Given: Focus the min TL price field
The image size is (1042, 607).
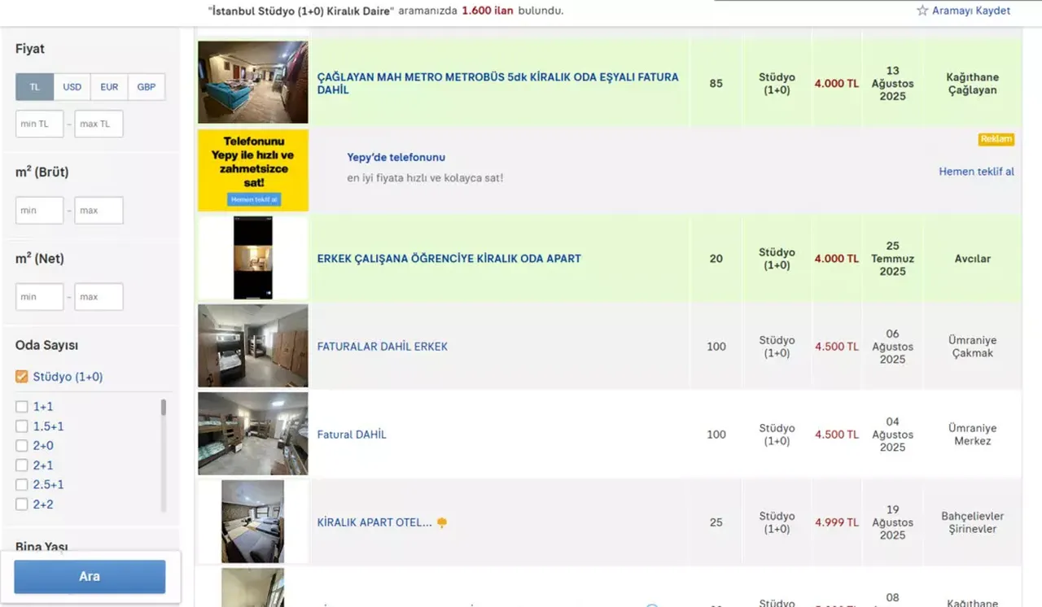Looking at the screenshot, I should pos(39,124).
